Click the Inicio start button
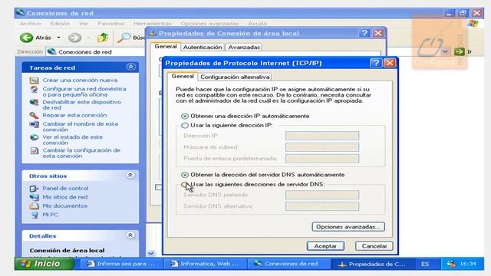This screenshot has width=491, height=276. click(x=44, y=264)
